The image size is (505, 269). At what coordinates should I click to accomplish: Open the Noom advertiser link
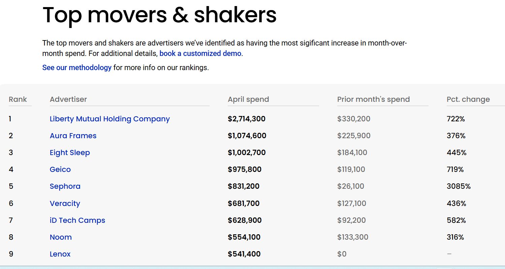pos(61,237)
